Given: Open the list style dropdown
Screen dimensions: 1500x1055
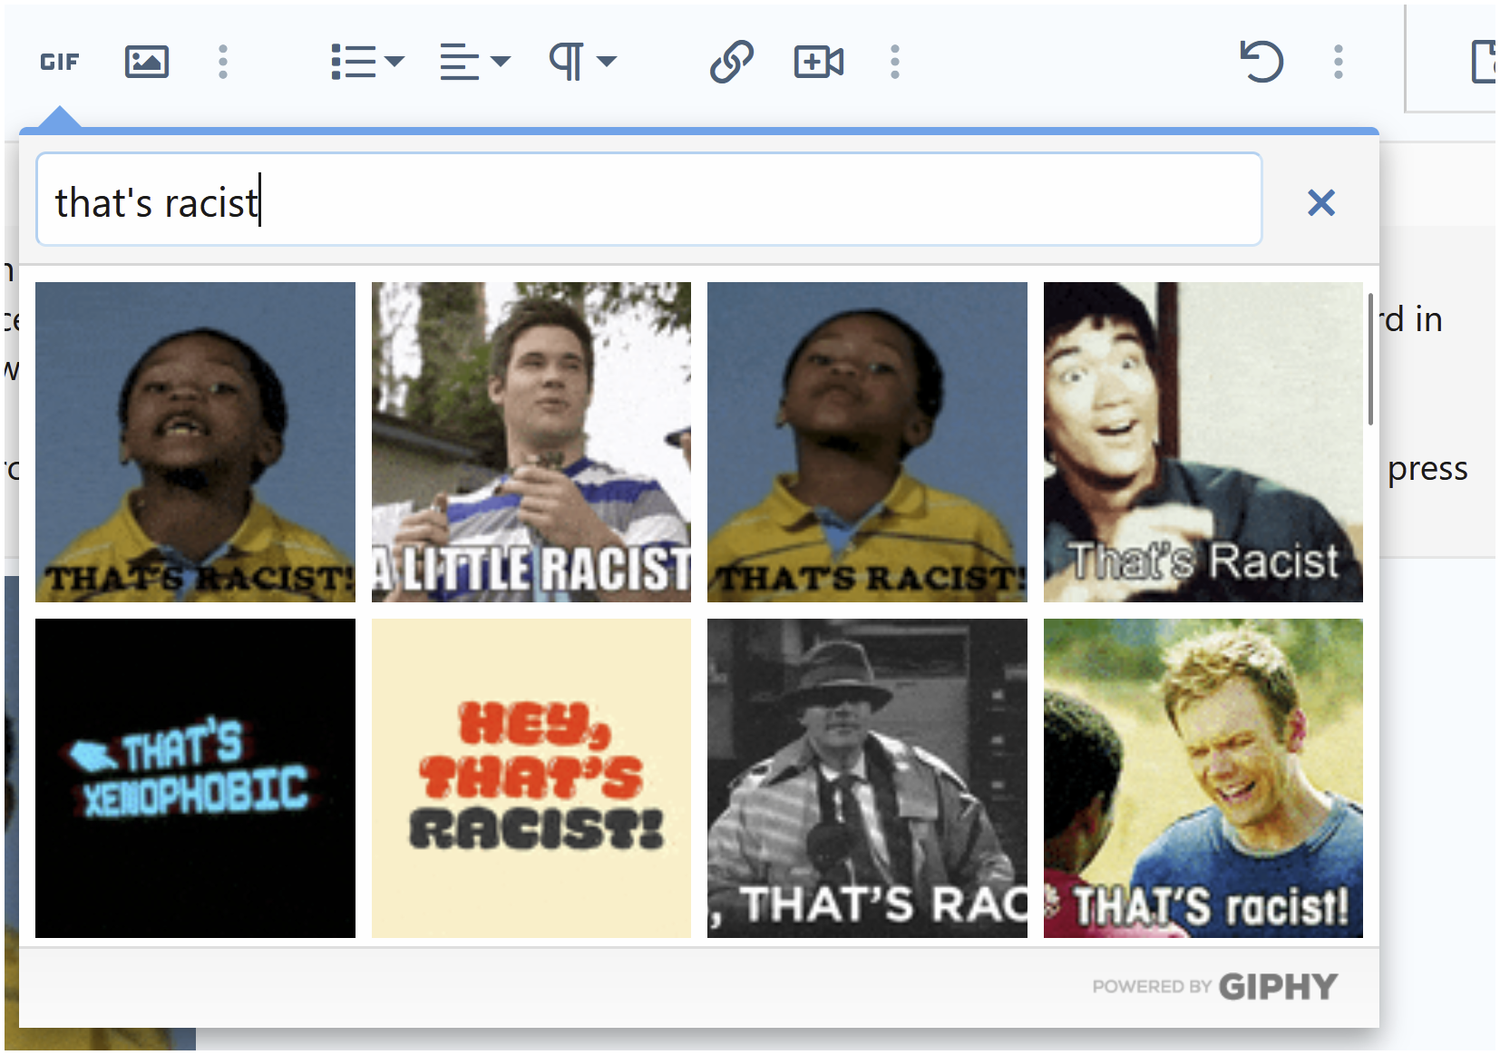Looking at the screenshot, I should (x=367, y=62).
